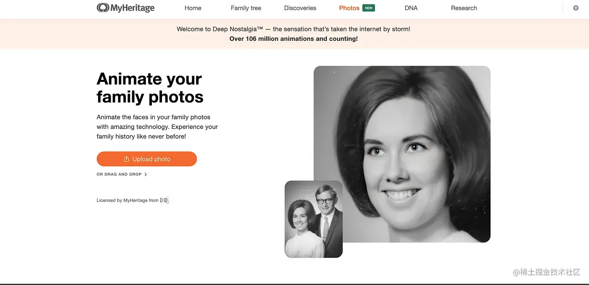Click the green NEW badge beside Photos
This screenshot has width=589, height=285.
point(369,8)
